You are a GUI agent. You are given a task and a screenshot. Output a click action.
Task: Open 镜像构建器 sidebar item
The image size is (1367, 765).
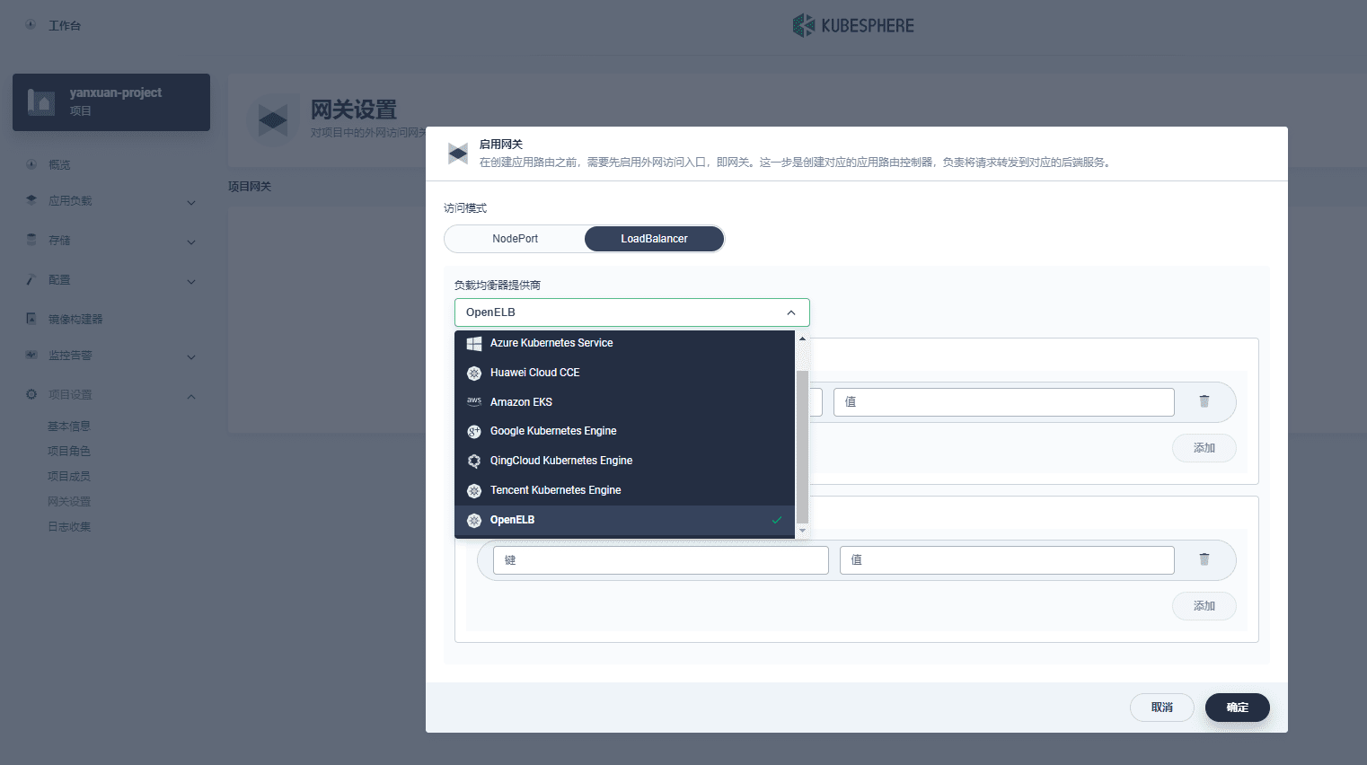click(x=75, y=320)
